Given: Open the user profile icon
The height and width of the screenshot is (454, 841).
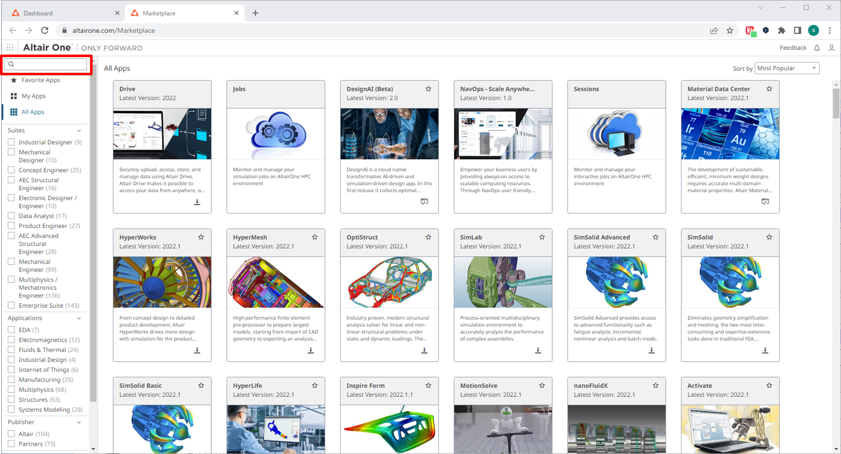Looking at the screenshot, I should [831, 48].
